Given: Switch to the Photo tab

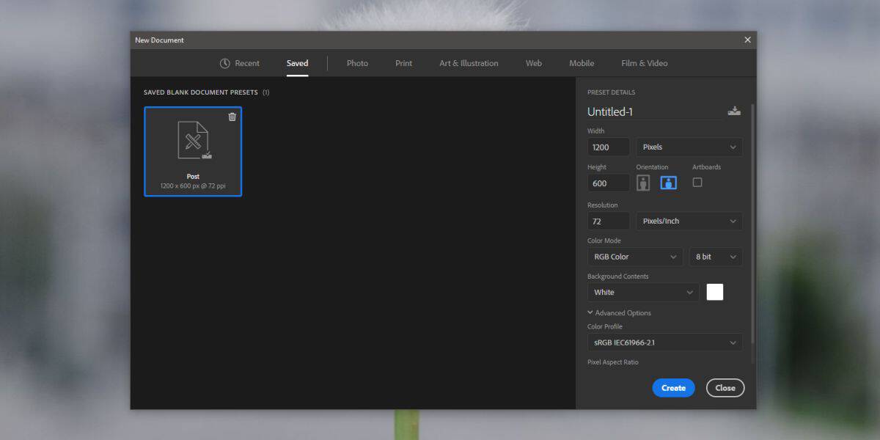Looking at the screenshot, I should click(357, 63).
